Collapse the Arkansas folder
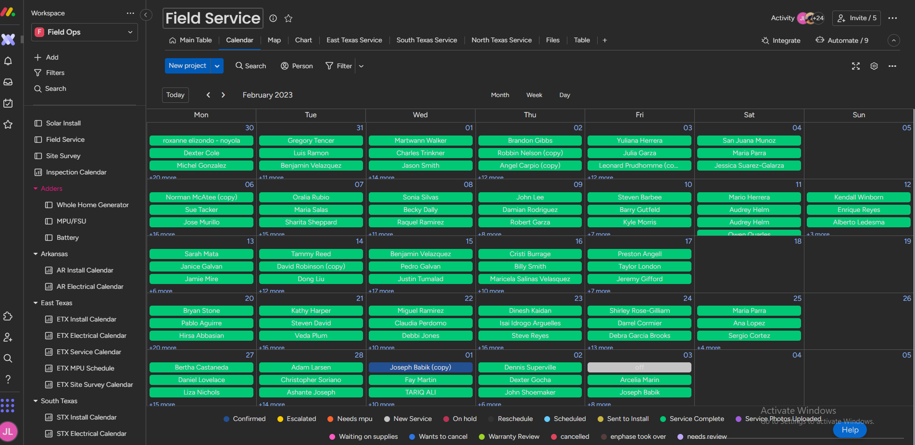This screenshot has width=915, height=445. (x=36, y=254)
